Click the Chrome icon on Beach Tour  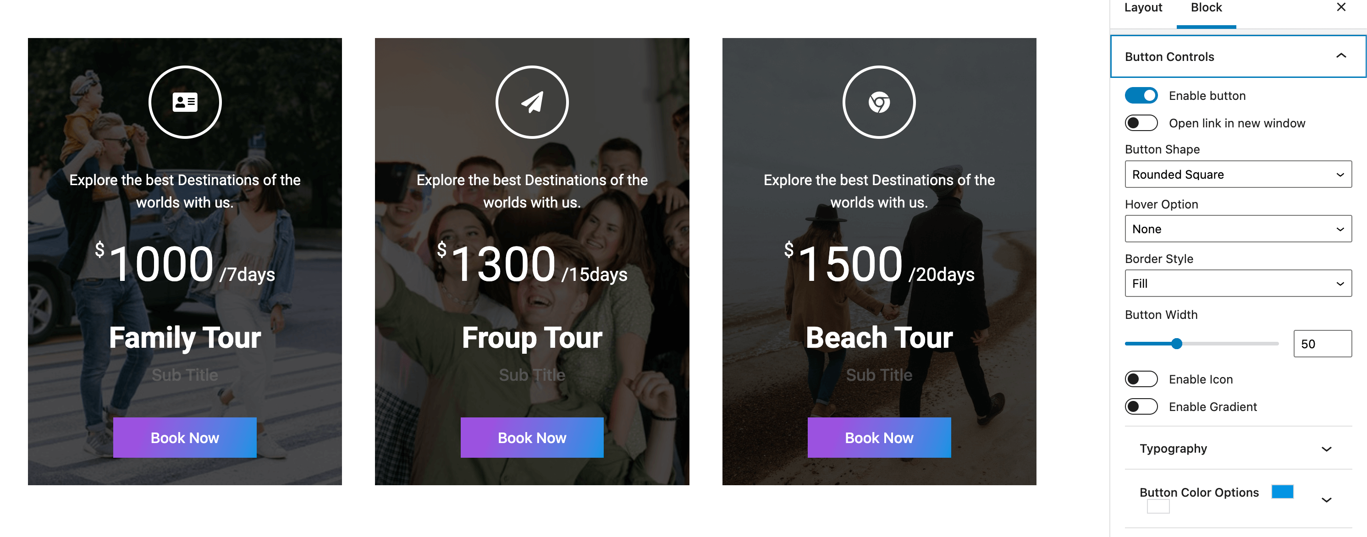pos(879,102)
